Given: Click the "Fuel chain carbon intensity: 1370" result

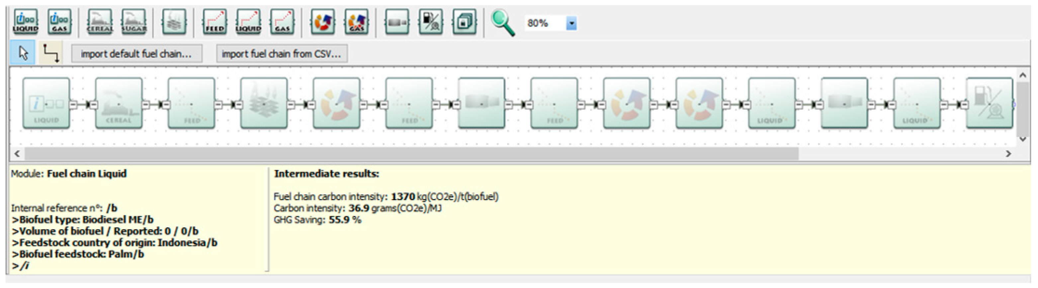Looking at the screenshot, I should click(386, 196).
